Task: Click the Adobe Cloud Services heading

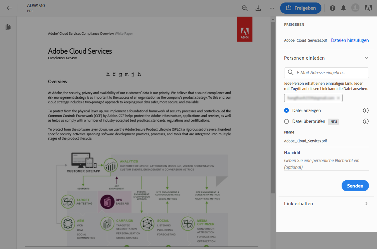Action: [80, 51]
